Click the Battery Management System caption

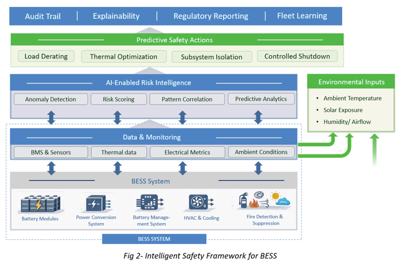(x=151, y=221)
